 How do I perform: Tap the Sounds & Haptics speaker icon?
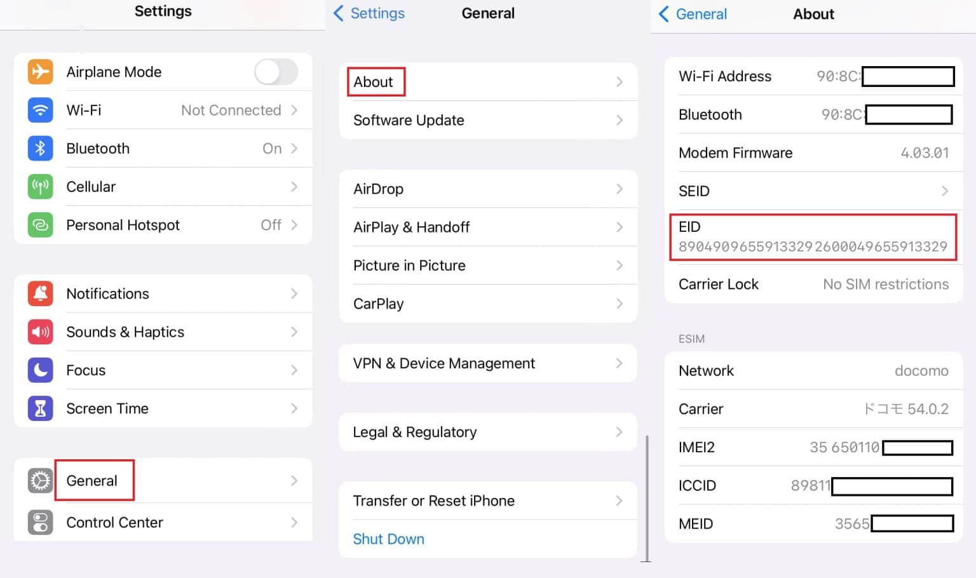(x=40, y=332)
